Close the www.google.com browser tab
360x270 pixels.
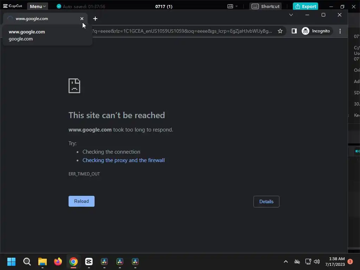(x=82, y=19)
